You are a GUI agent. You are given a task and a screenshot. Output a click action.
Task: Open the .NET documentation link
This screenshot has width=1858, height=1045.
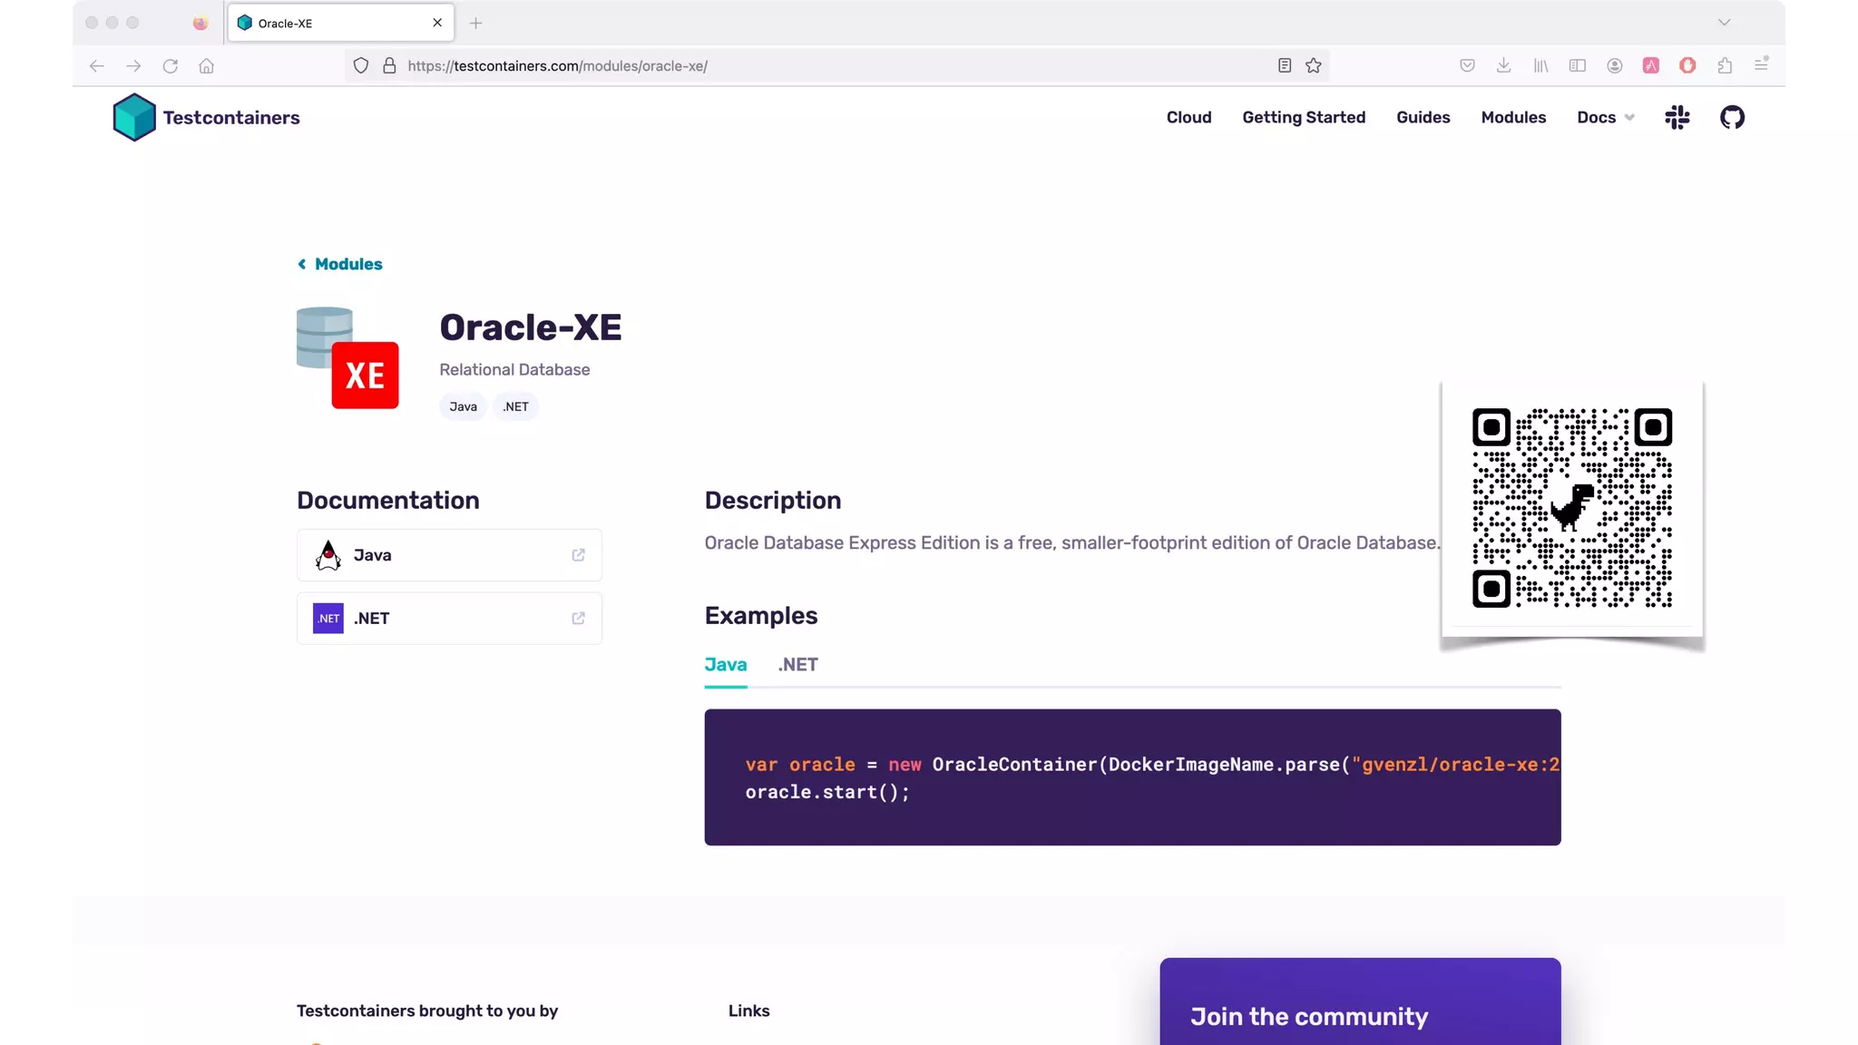click(449, 619)
